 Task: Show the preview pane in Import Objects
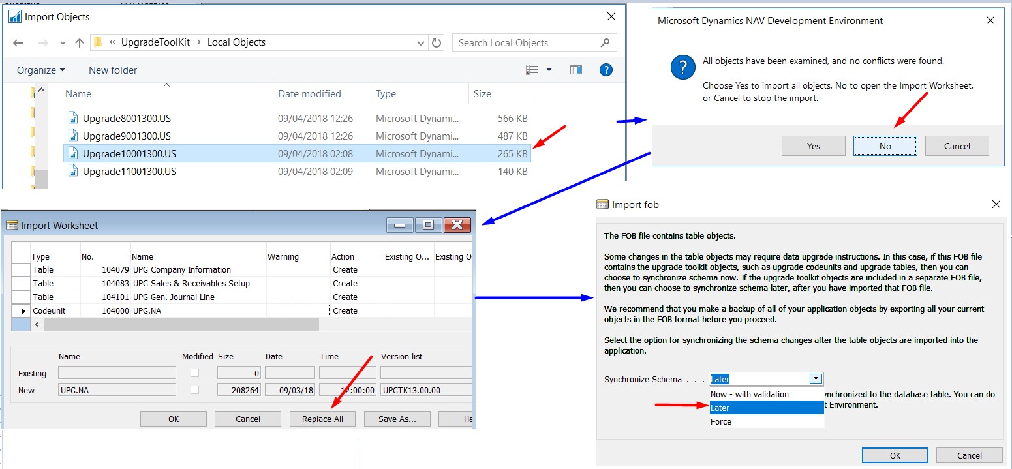tap(575, 69)
